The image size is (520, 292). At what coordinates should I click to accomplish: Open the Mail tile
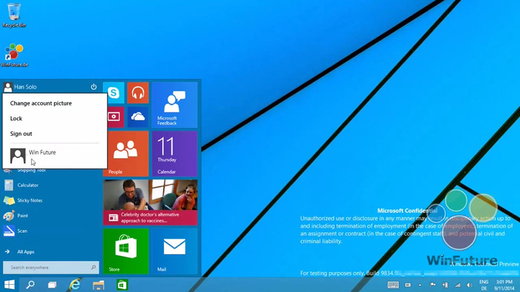pos(174,250)
